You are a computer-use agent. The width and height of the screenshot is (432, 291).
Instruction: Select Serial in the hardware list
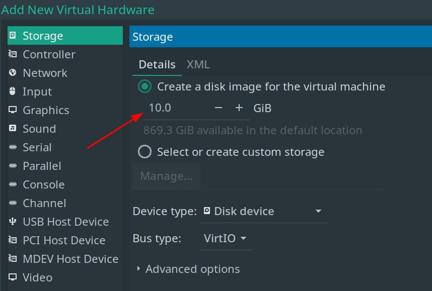coord(37,147)
